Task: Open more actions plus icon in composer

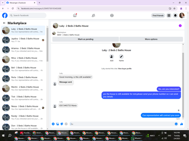Action: tap(53, 124)
